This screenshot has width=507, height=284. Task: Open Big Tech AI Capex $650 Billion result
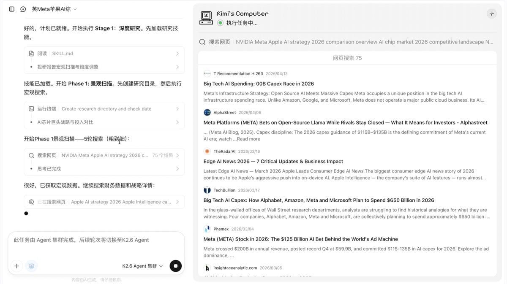pos(319,200)
